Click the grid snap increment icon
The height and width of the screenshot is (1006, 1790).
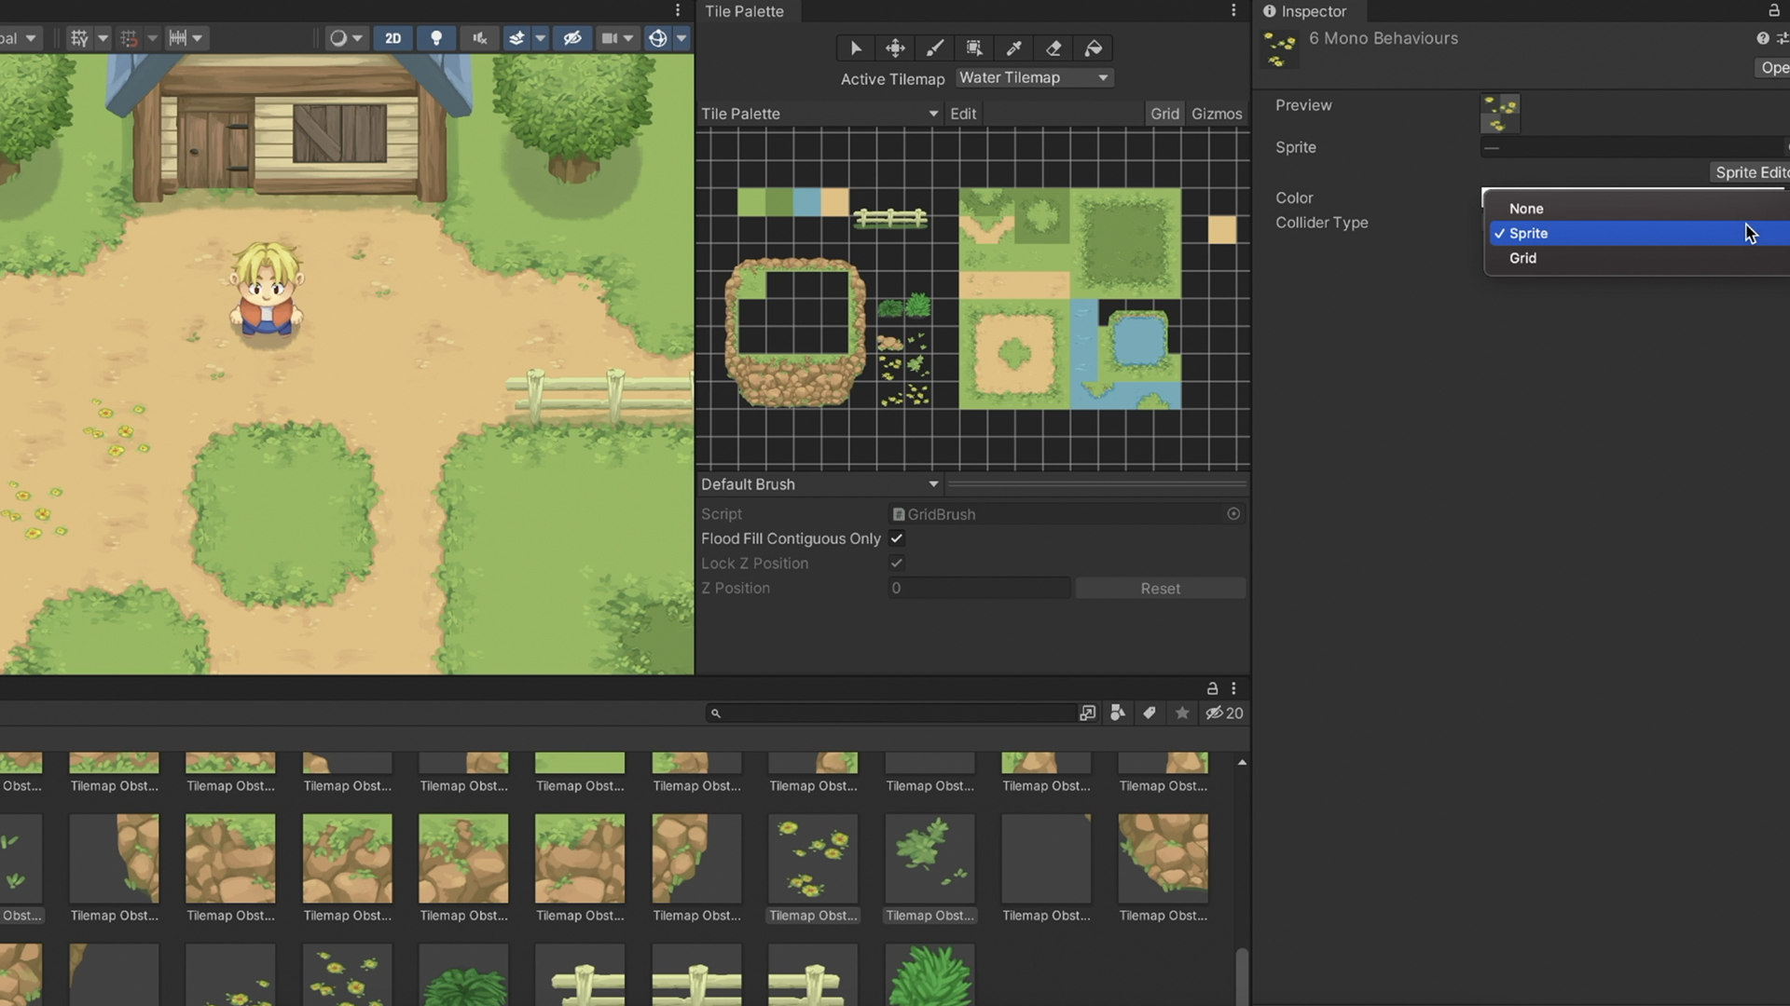coord(129,38)
